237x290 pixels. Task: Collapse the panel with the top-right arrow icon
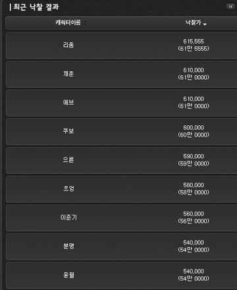point(230,7)
